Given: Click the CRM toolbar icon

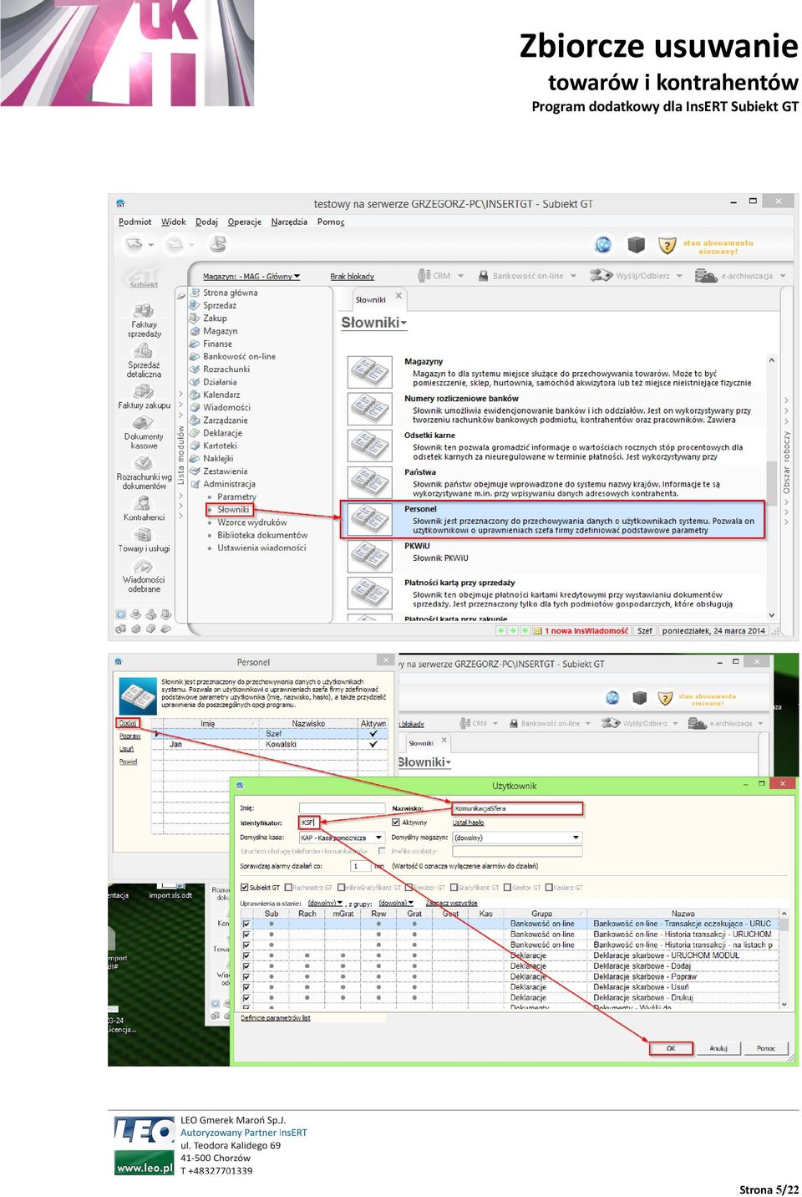Looking at the screenshot, I should click(x=424, y=276).
